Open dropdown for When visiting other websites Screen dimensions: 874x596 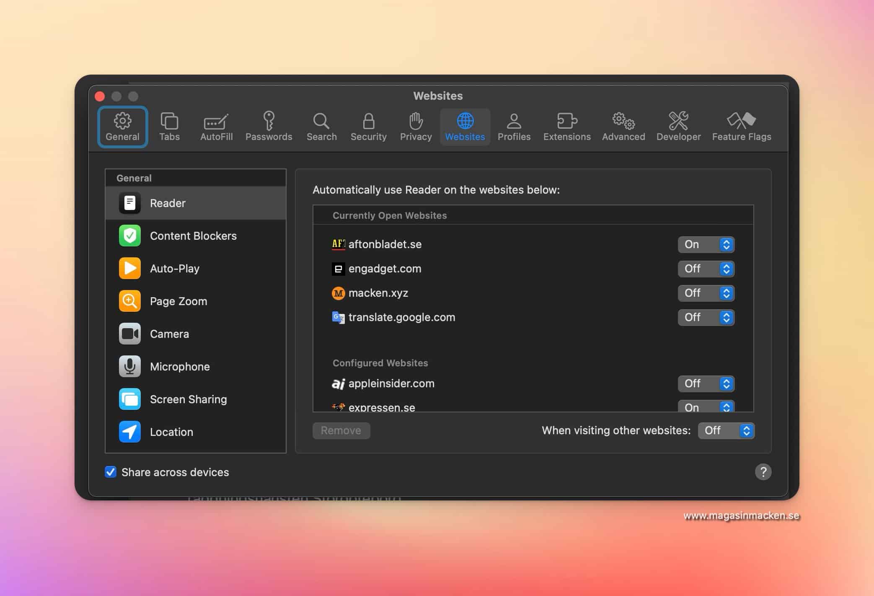point(726,430)
